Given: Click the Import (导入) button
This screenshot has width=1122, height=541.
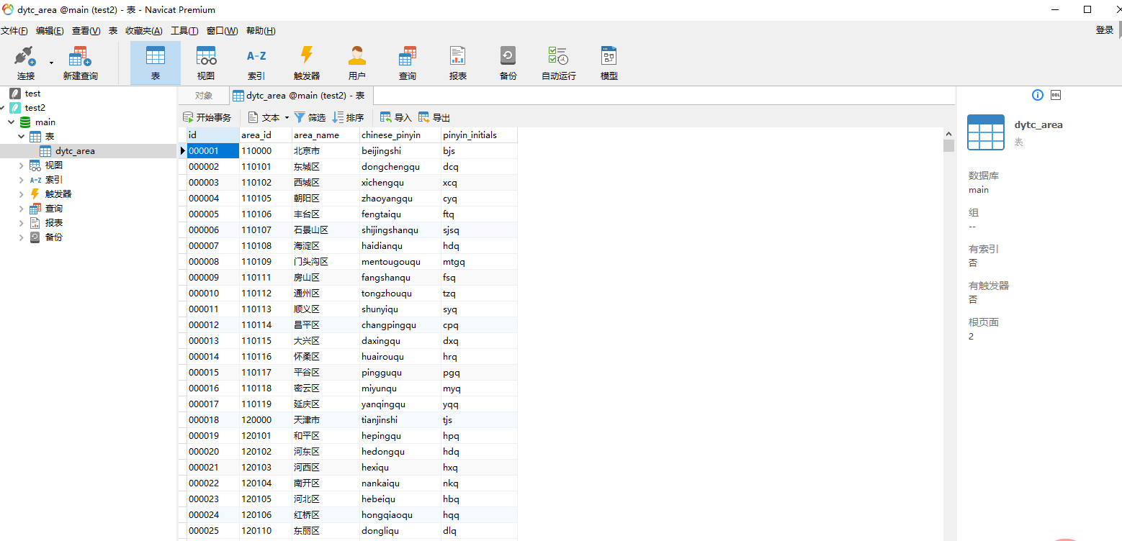Looking at the screenshot, I should click(x=396, y=117).
